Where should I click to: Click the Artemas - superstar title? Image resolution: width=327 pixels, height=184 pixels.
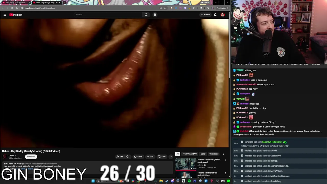(x=209, y=161)
